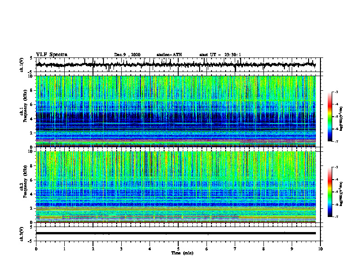
Task: Click the ch.1 spectrogram panel
Action: (176, 111)
